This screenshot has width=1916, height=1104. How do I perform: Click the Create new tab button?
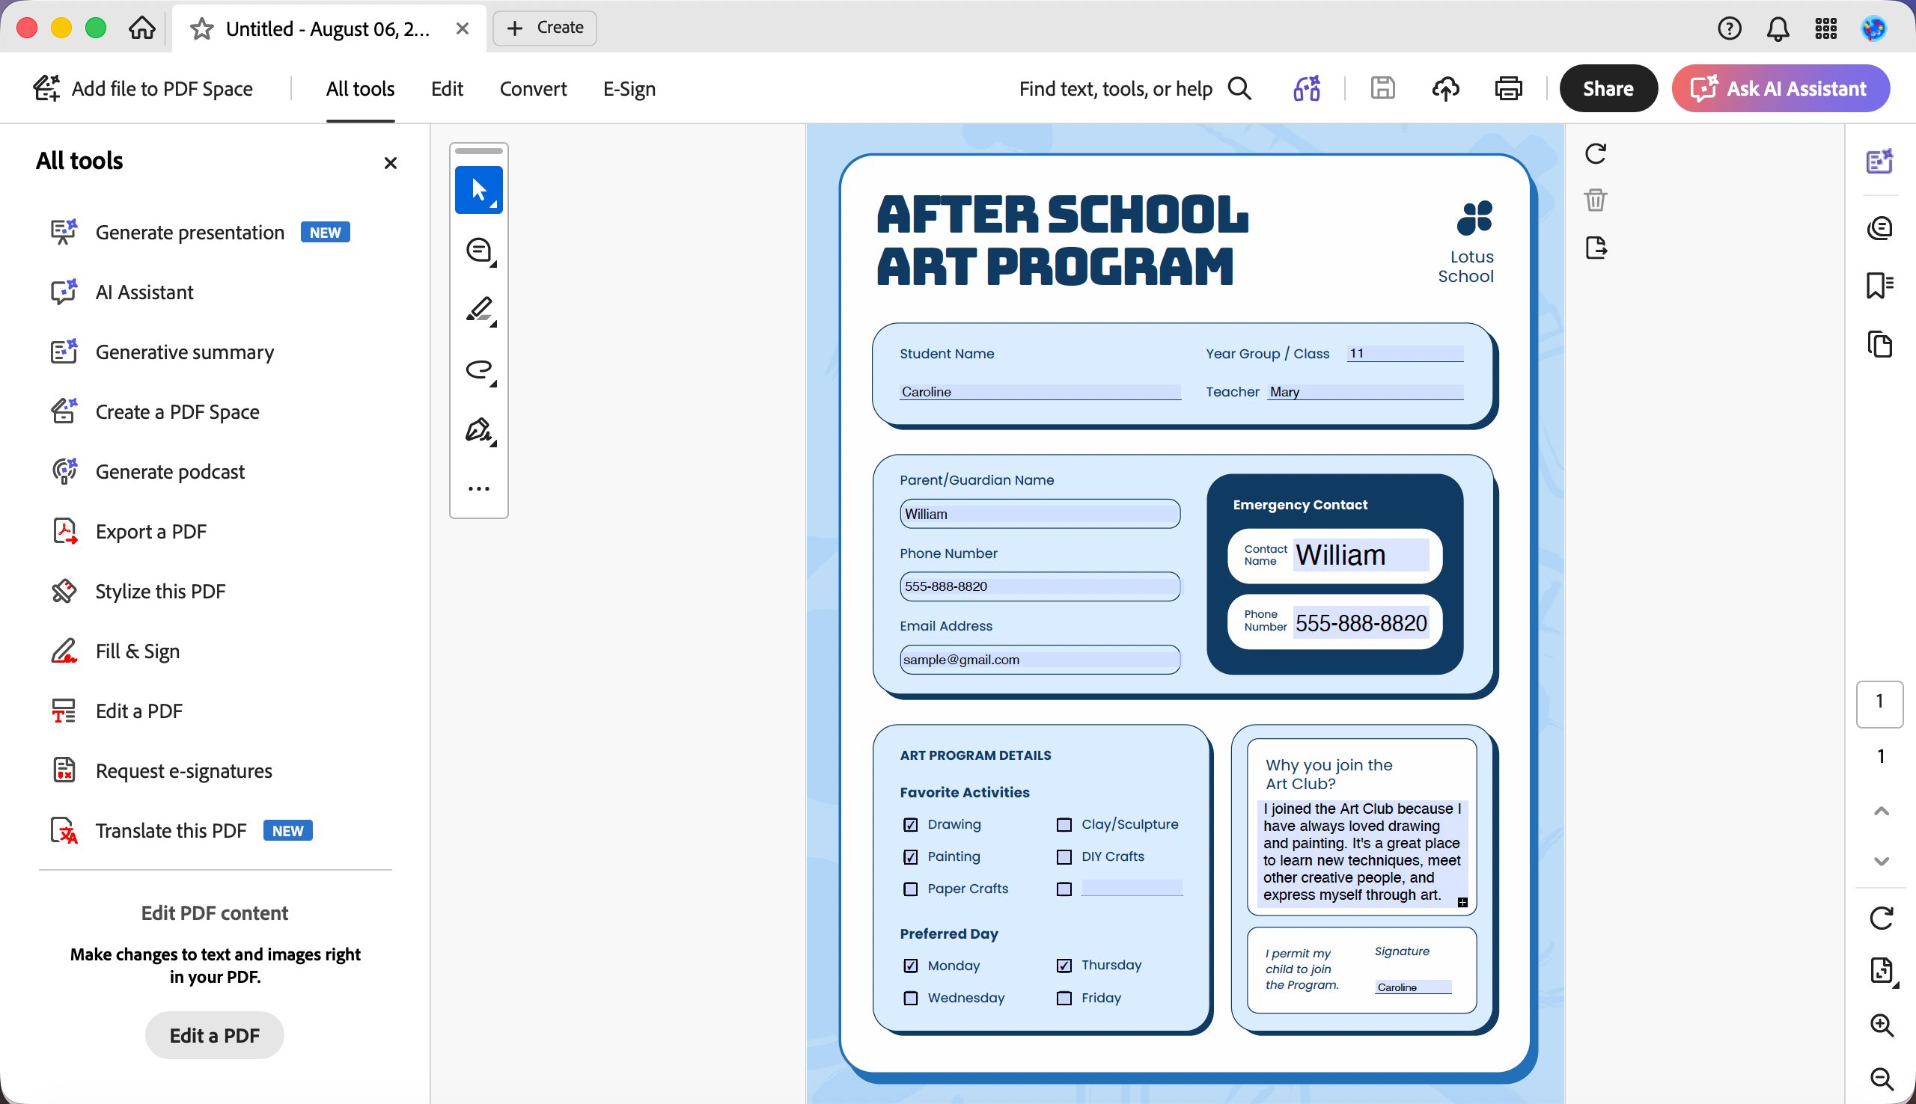[544, 28]
